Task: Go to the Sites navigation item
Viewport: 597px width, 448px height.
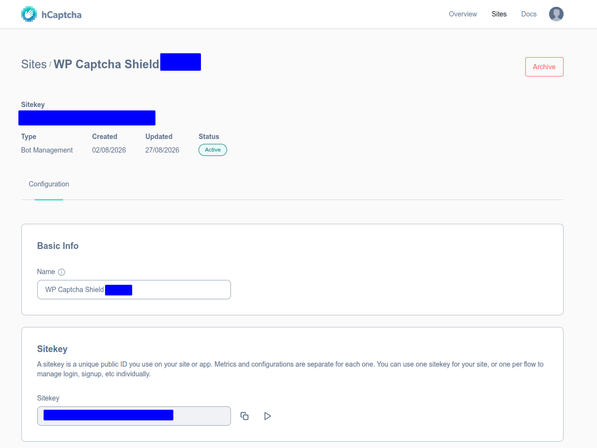Action: point(499,14)
